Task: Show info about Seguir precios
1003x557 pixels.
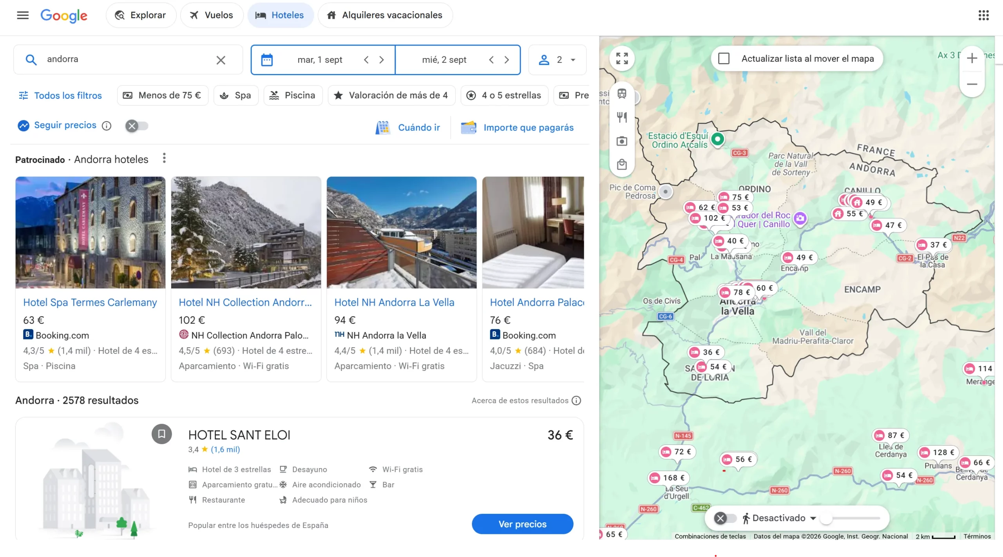Action: click(x=107, y=126)
